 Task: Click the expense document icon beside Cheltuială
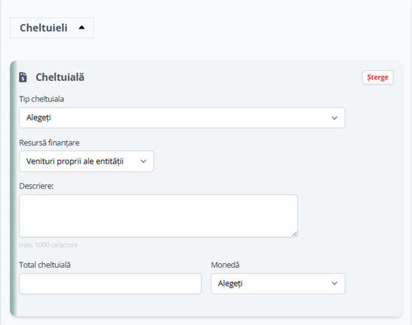23,77
